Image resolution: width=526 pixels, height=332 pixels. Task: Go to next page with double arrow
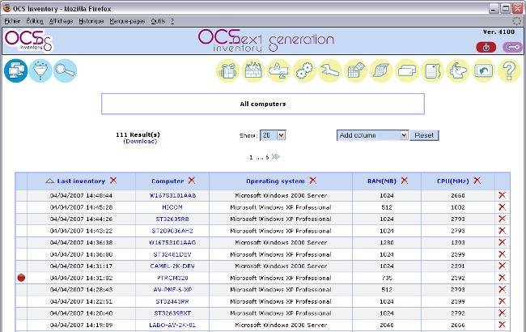tap(276, 156)
